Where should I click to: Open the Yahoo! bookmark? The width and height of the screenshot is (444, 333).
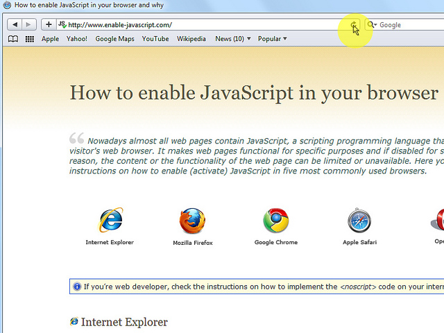[77, 39]
